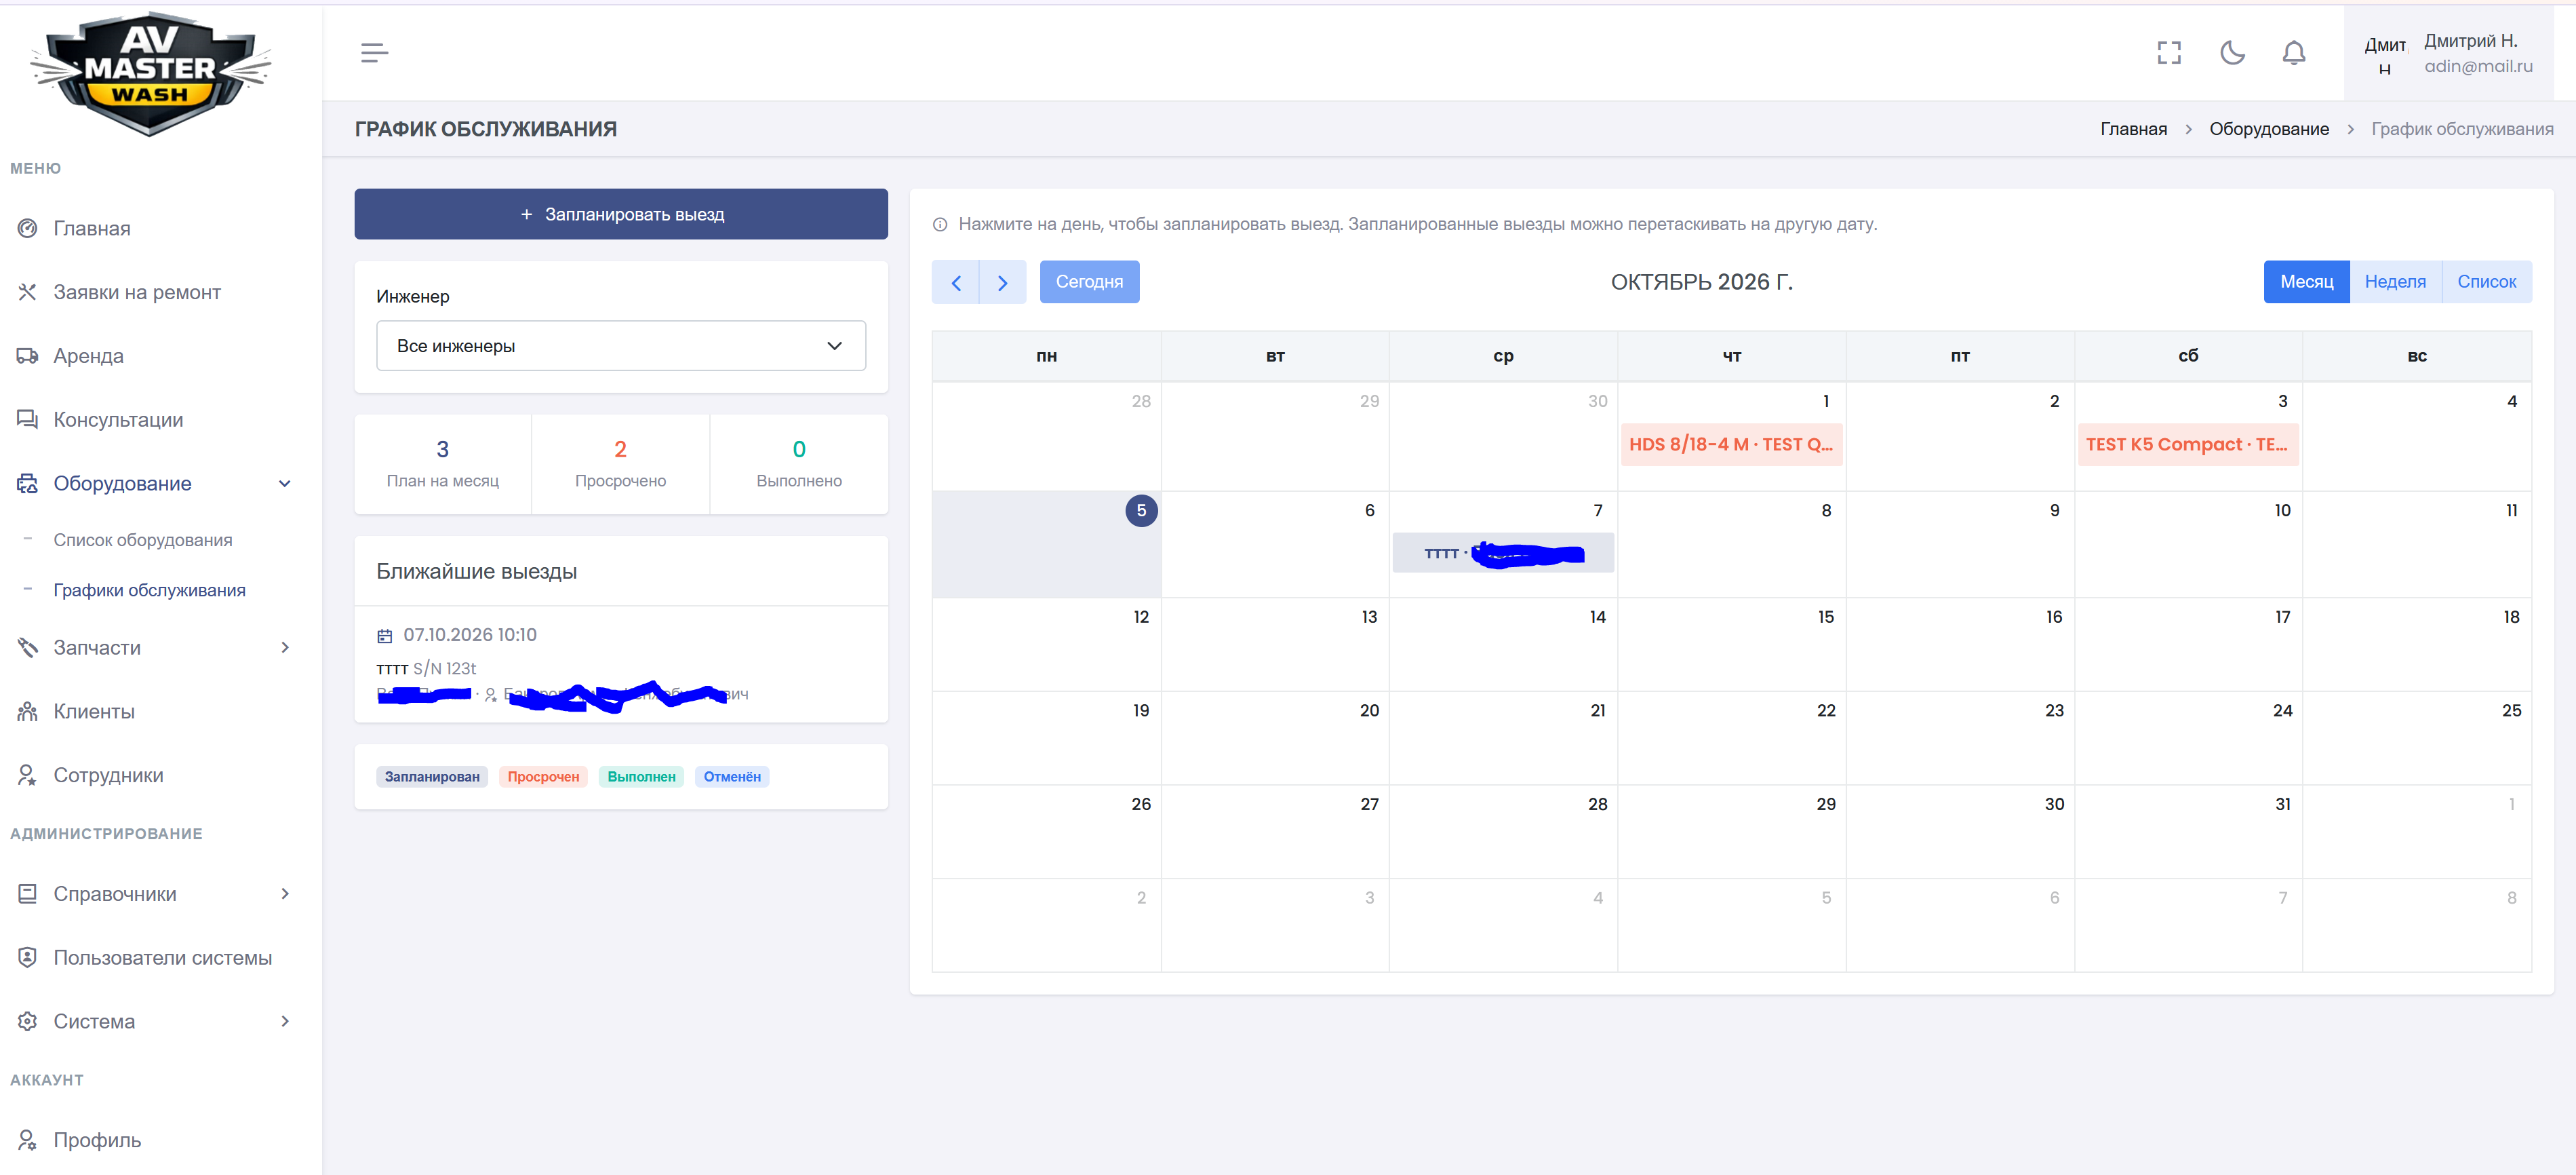Click Оборудование breadcrumb link
The height and width of the screenshot is (1175, 2576).
pos(2269,129)
